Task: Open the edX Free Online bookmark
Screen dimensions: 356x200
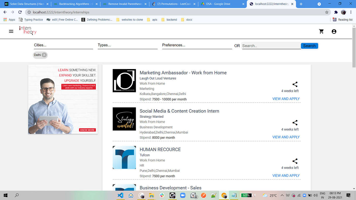Action: [62, 20]
